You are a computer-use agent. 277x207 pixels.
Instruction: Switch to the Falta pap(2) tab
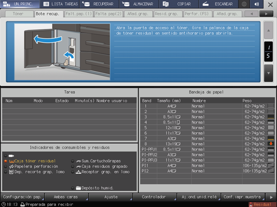108,14
